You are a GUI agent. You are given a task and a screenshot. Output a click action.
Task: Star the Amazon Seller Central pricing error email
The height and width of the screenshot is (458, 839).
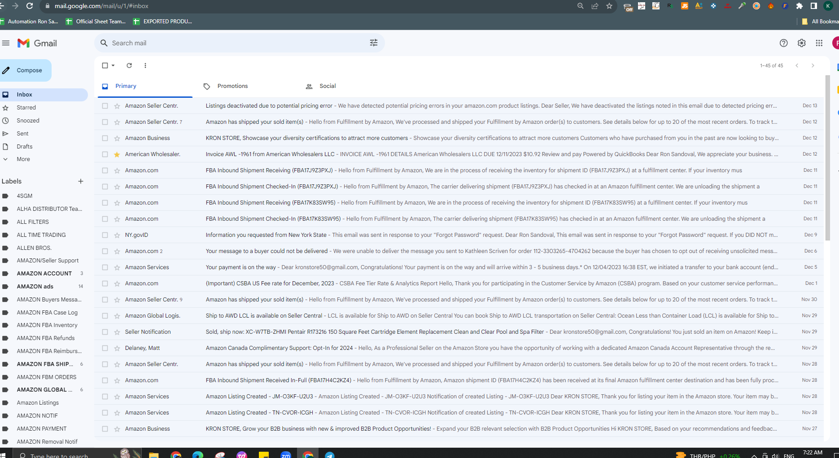point(117,106)
